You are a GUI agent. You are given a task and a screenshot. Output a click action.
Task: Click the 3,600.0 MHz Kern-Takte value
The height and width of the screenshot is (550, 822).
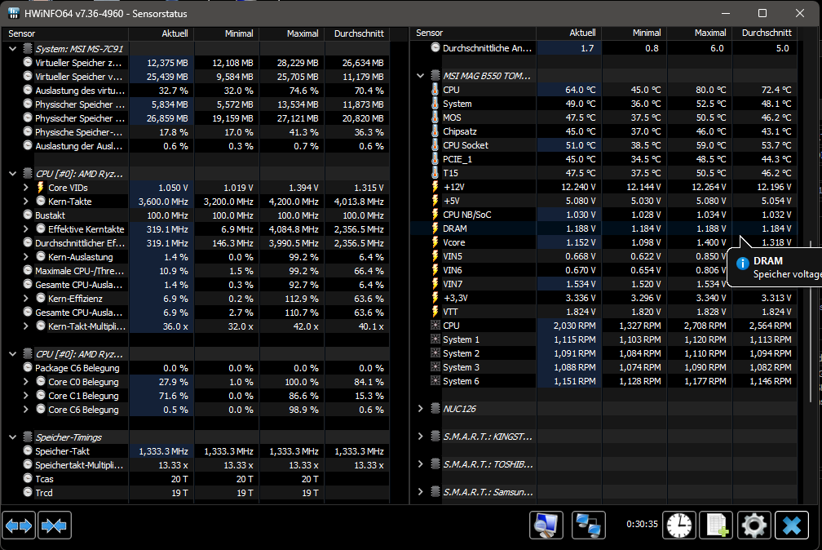pyautogui.click(x=163, y=202)
